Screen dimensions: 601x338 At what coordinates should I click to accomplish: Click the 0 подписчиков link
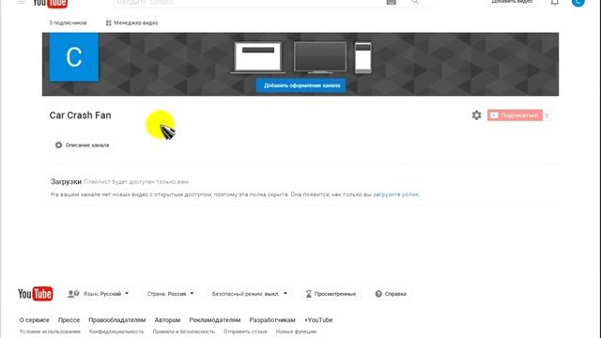click(68, 23)
